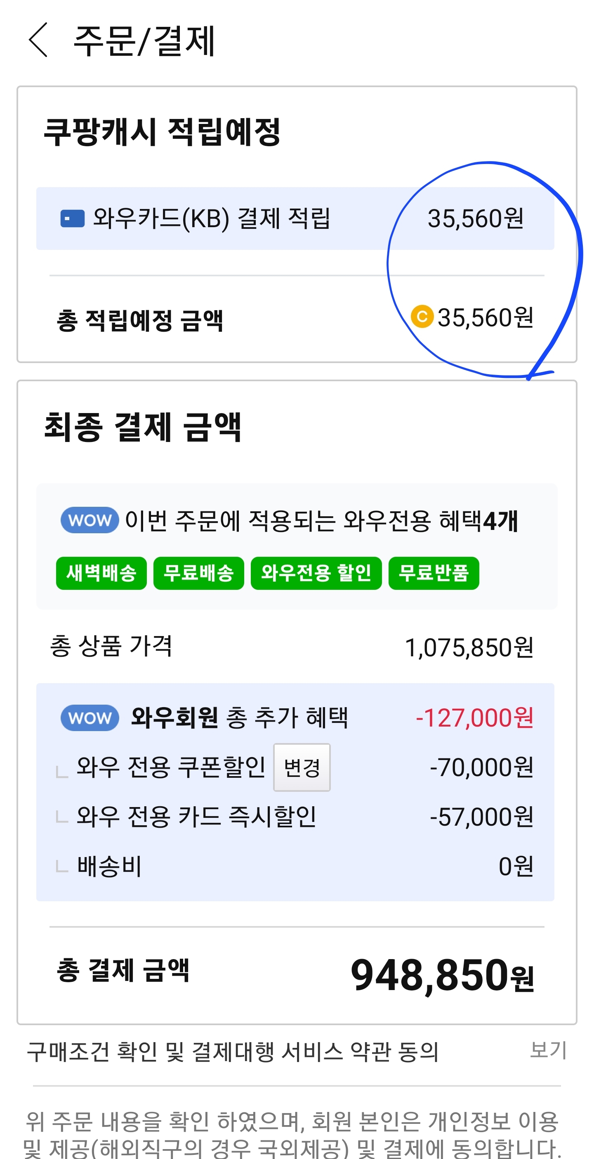Select the 무료배송 benefit tag
This screenshot has height=1159, width=594.
click(198, 573)
